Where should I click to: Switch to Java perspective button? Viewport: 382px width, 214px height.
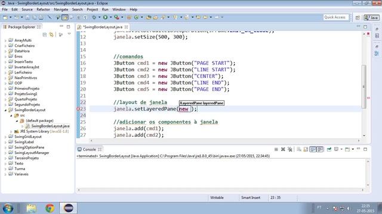[x=371, y=17]
